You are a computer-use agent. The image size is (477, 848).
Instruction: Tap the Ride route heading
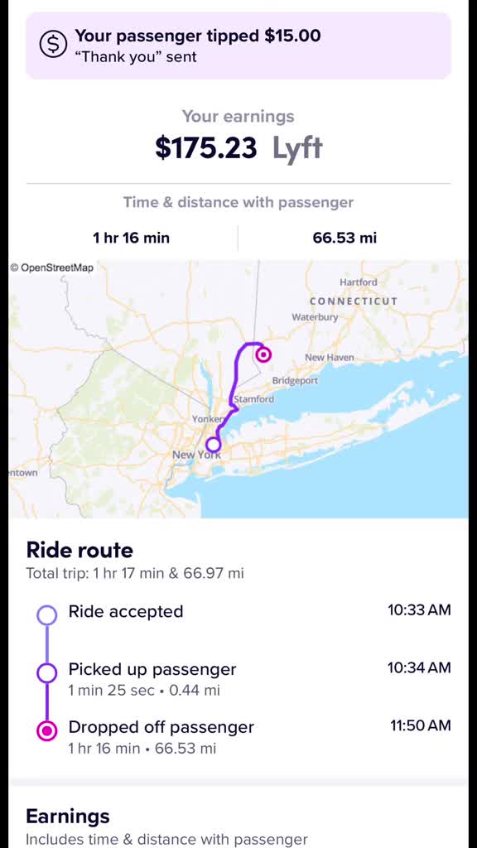tap(79, 550)
